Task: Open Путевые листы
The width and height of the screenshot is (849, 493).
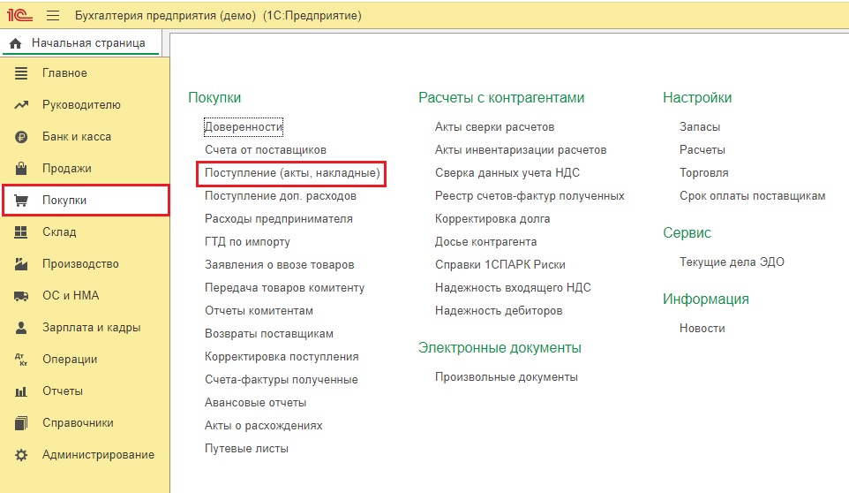Action: click(x=246, y=449)
